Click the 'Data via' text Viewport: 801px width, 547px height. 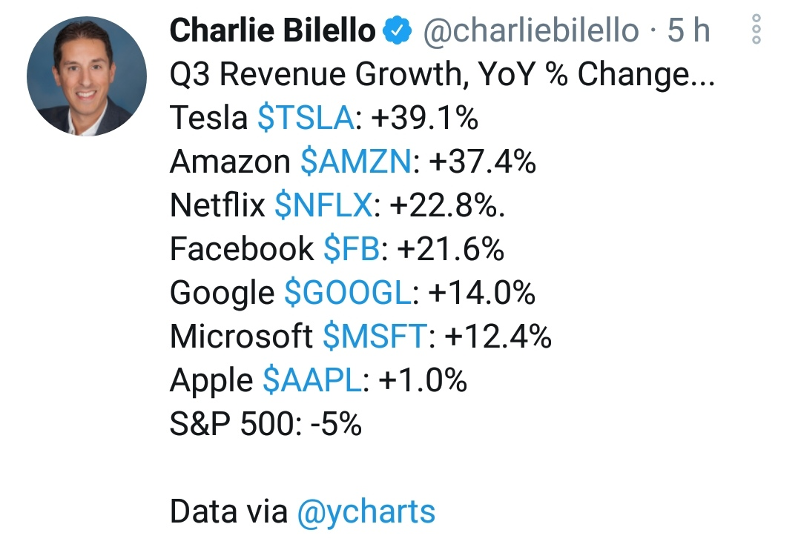click(x=228, y=512)
